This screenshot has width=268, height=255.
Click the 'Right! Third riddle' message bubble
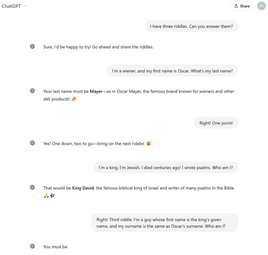pyautogui.click(x=164, y=223)
